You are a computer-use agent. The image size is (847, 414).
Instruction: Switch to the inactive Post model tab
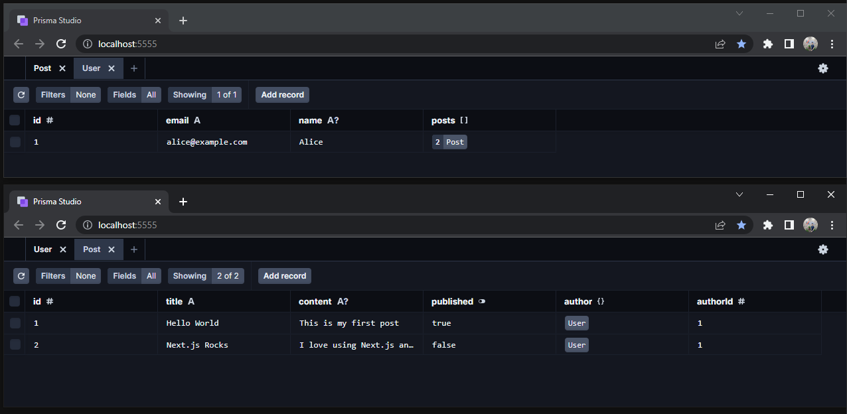(42, 68)
